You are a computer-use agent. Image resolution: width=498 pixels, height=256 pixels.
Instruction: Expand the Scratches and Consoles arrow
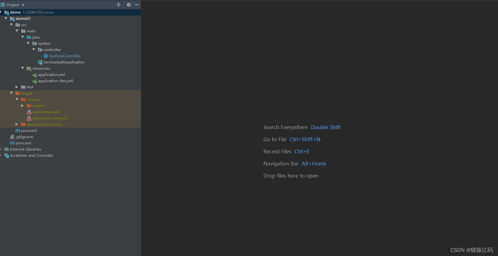[x=1, y=155]
